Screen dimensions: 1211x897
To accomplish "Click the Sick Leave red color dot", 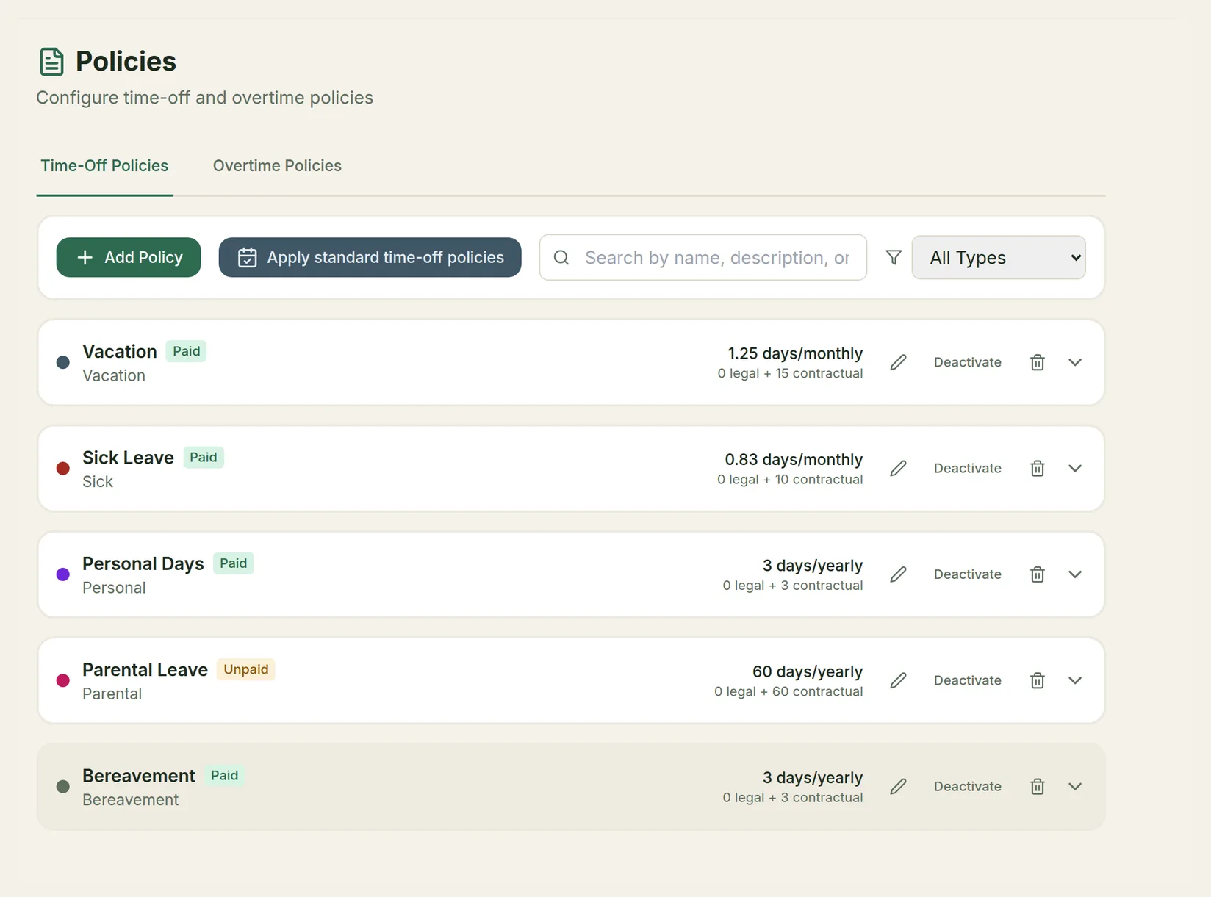I will tap(63, 468).
